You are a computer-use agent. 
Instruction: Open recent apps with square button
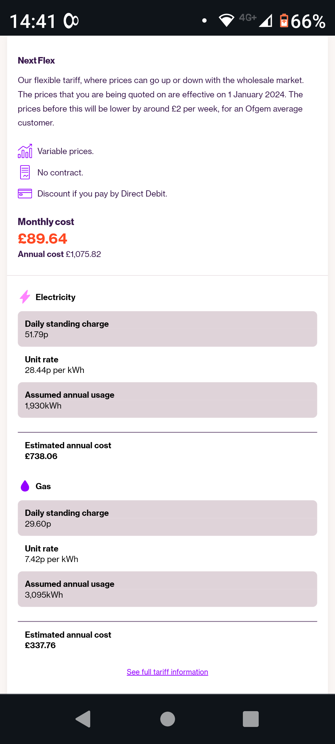tap(251, 719)
